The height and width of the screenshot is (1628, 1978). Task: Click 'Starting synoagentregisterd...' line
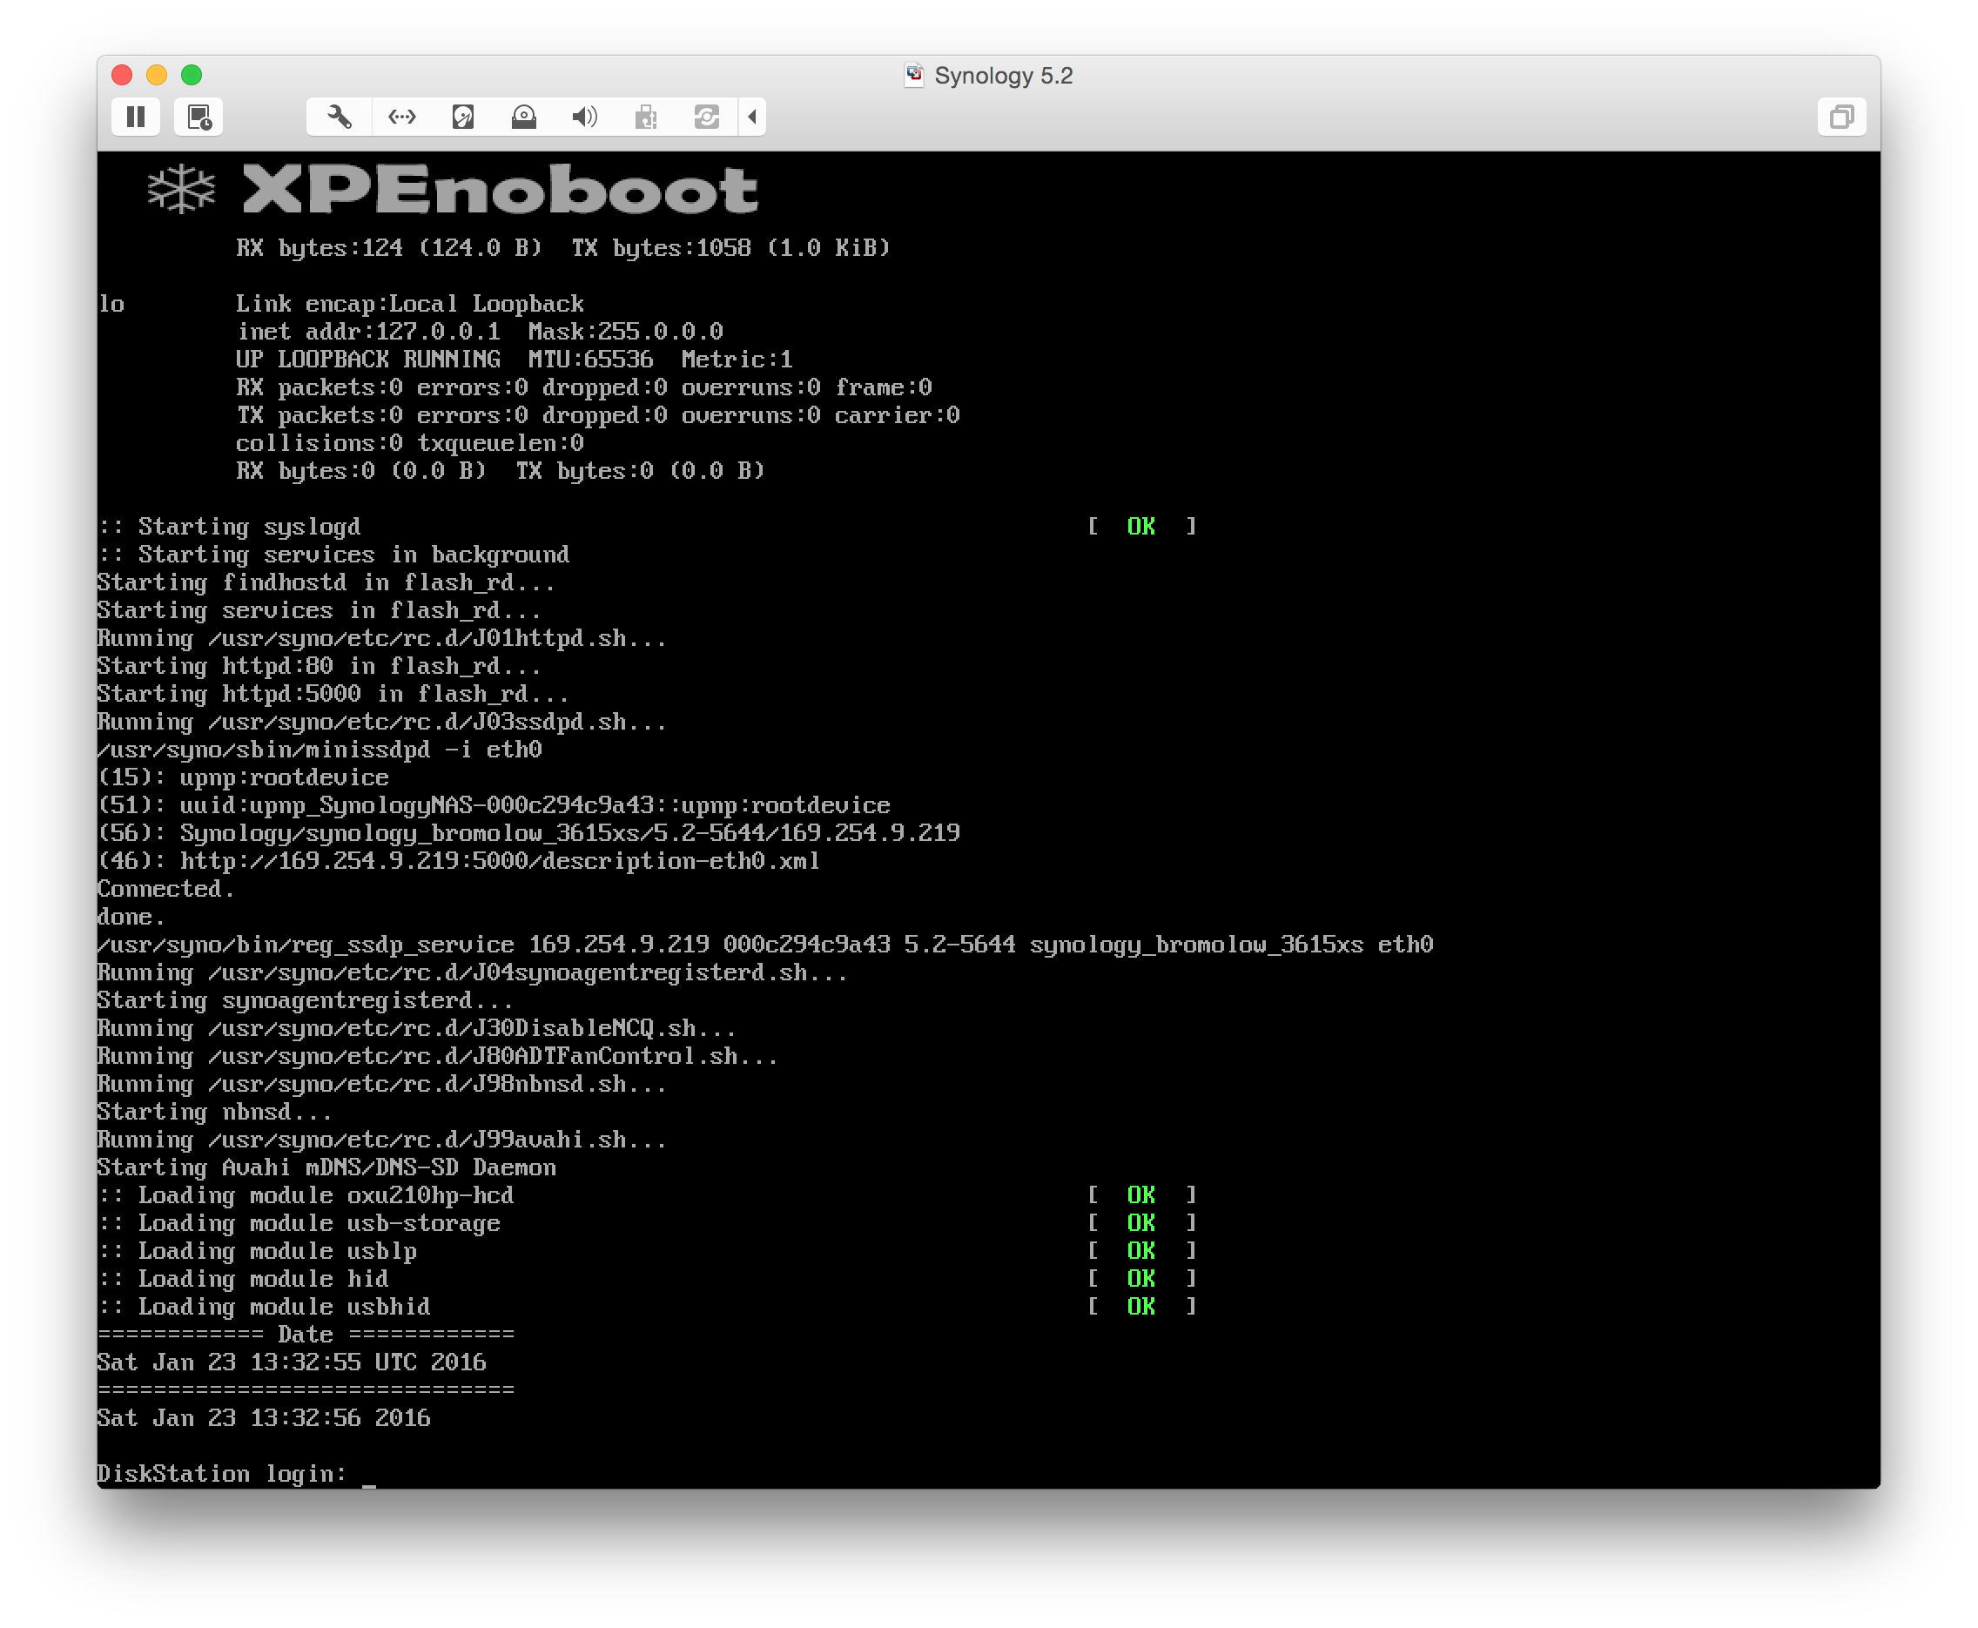click(306, 1000)
